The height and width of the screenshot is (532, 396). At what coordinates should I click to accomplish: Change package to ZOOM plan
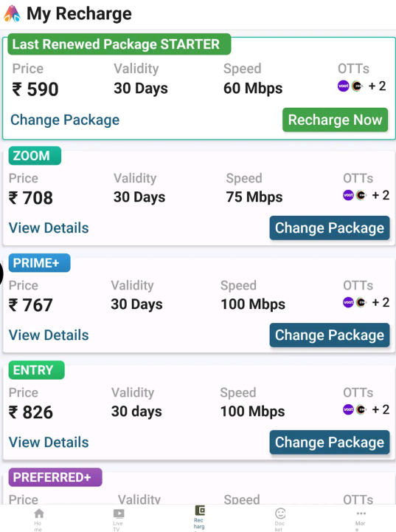click(330, 228)
